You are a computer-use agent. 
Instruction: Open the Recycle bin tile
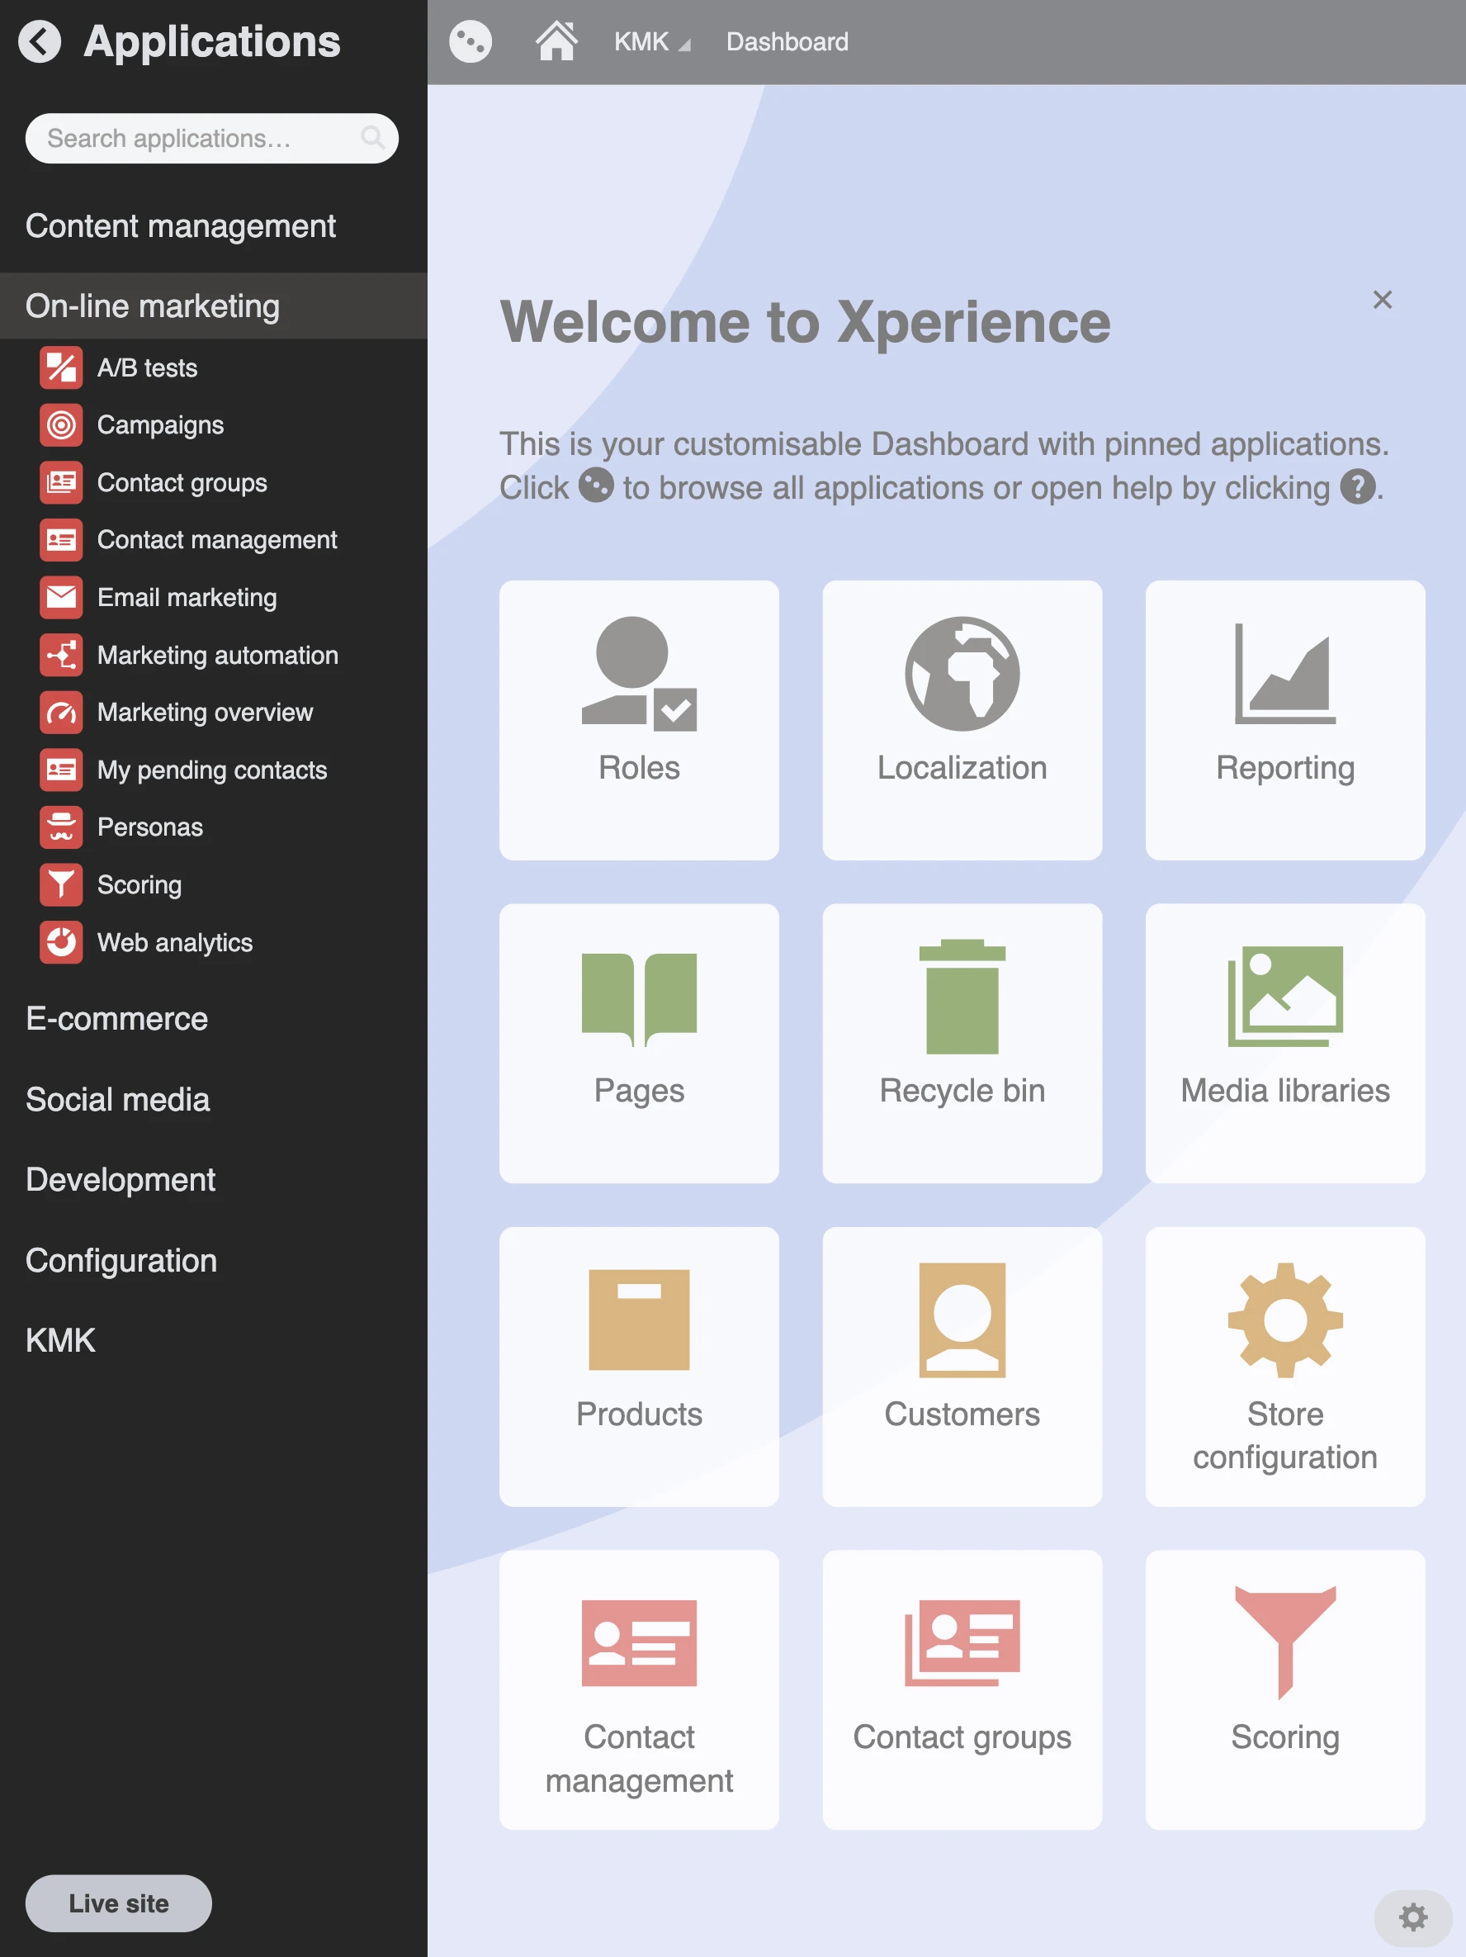click(x=961, y=1042)
